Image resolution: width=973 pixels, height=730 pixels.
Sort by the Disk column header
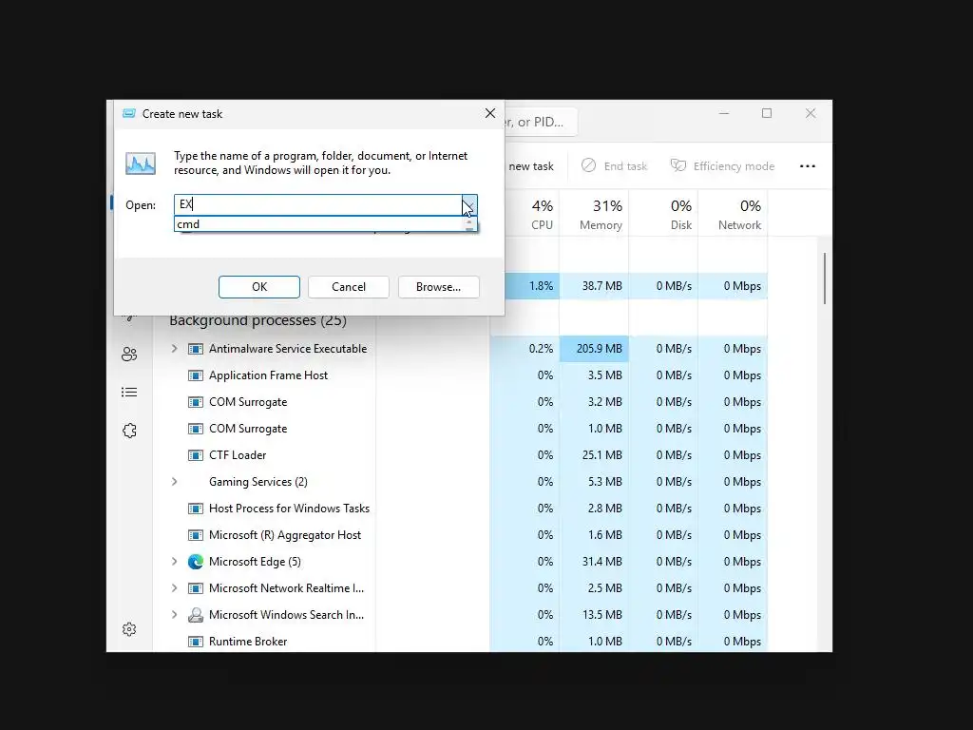coord(663,214)
